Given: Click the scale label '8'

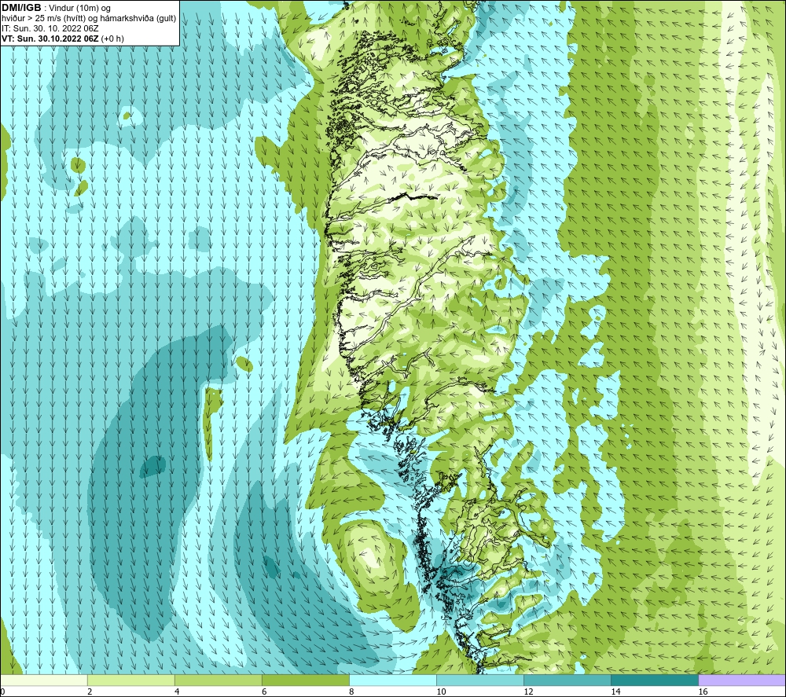Looking at the screenshot, I should (x=351, y=691).
